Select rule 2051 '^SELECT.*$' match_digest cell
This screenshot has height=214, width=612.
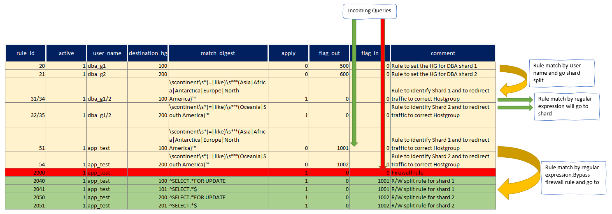pos(218,205)
